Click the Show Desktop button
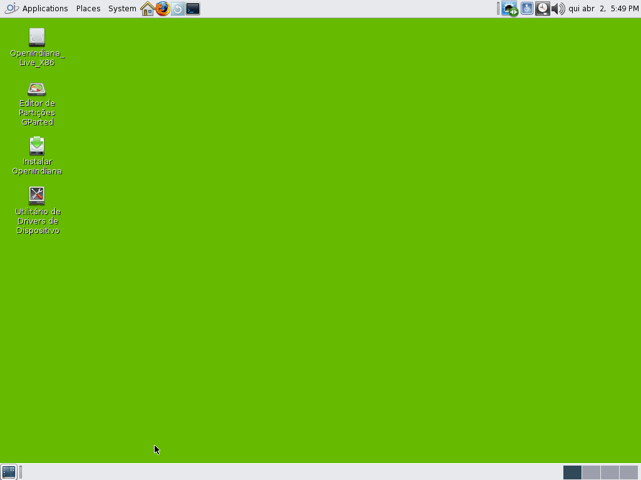Screen dimensions: 641x480 pyautogui.click(x=9, y=472)
